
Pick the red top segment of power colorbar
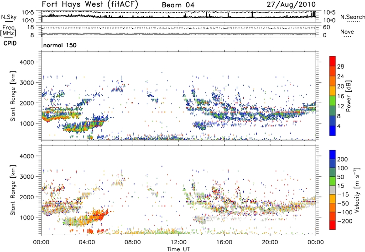(333, 61)
